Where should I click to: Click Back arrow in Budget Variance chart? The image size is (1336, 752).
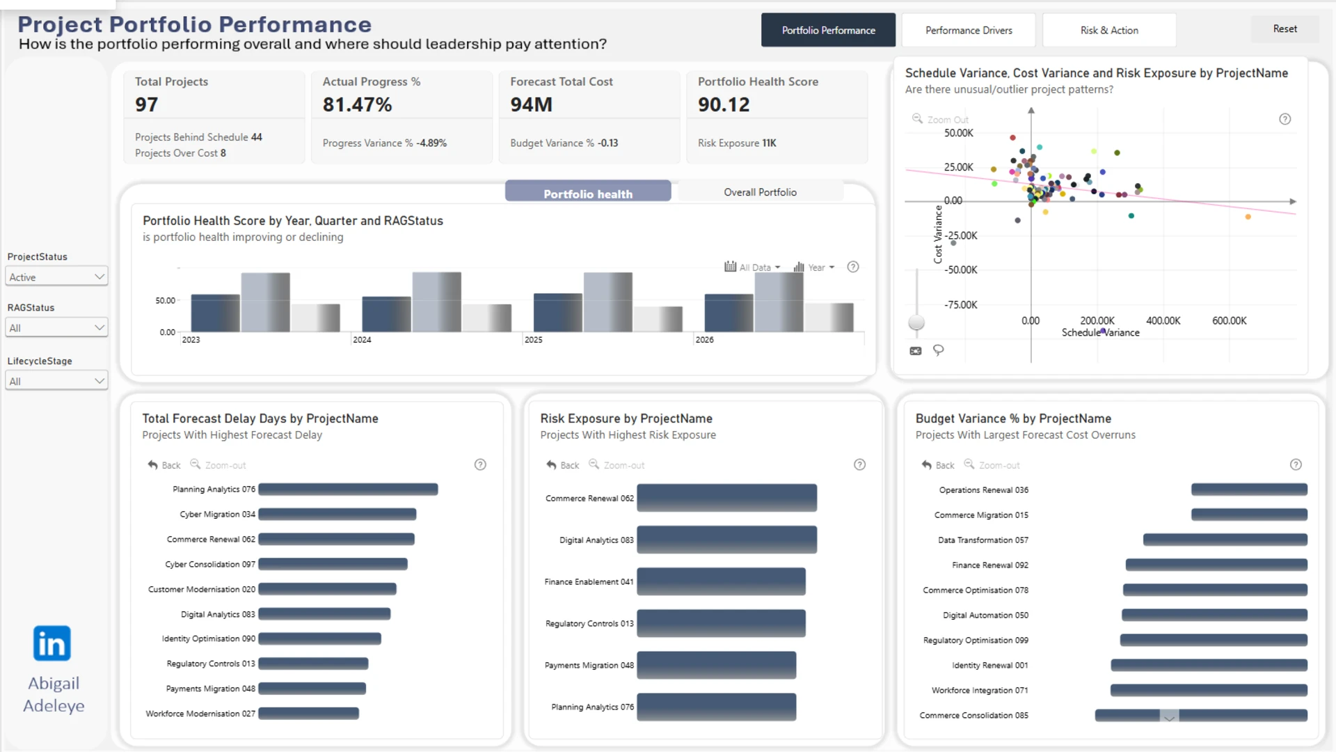coord(927,464)
